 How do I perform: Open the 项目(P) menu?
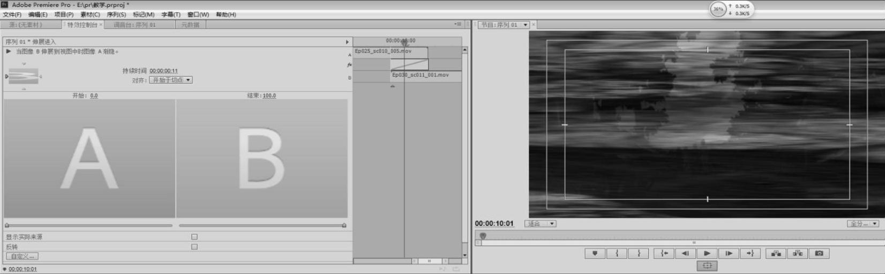tap(64, 14)
